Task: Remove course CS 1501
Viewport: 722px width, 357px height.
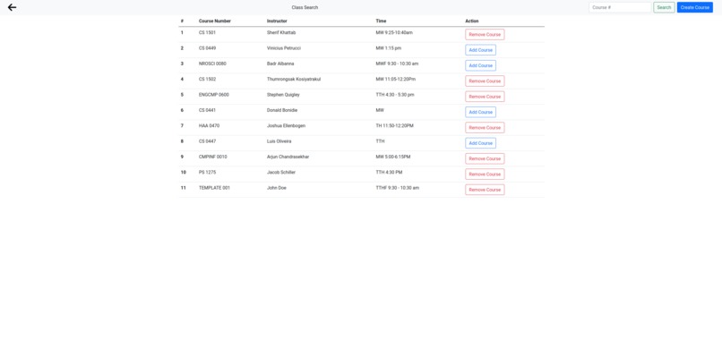Action: click(485, 35)
